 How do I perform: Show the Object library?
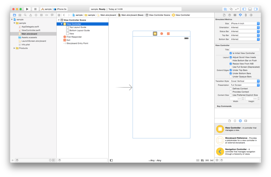tap(240, 121)
